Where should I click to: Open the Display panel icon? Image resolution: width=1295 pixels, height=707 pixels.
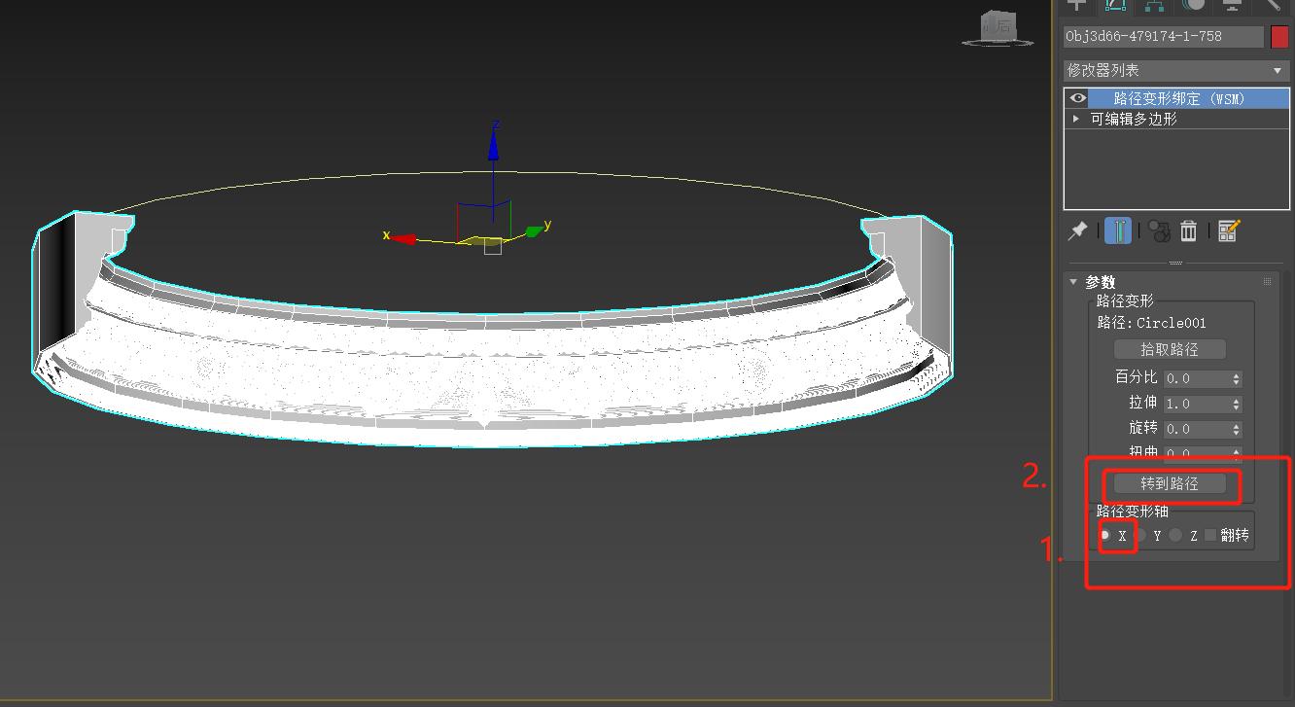(1232, 6)
